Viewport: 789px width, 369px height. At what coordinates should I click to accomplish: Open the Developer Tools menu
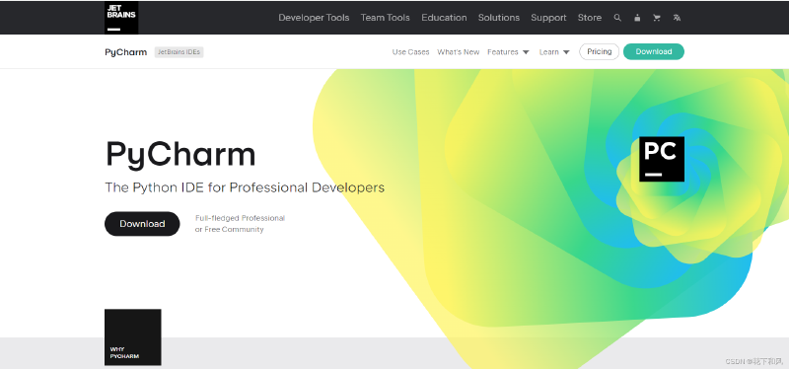(314, 18)
